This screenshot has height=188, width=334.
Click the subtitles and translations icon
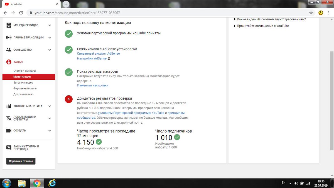tap(9, 148)
